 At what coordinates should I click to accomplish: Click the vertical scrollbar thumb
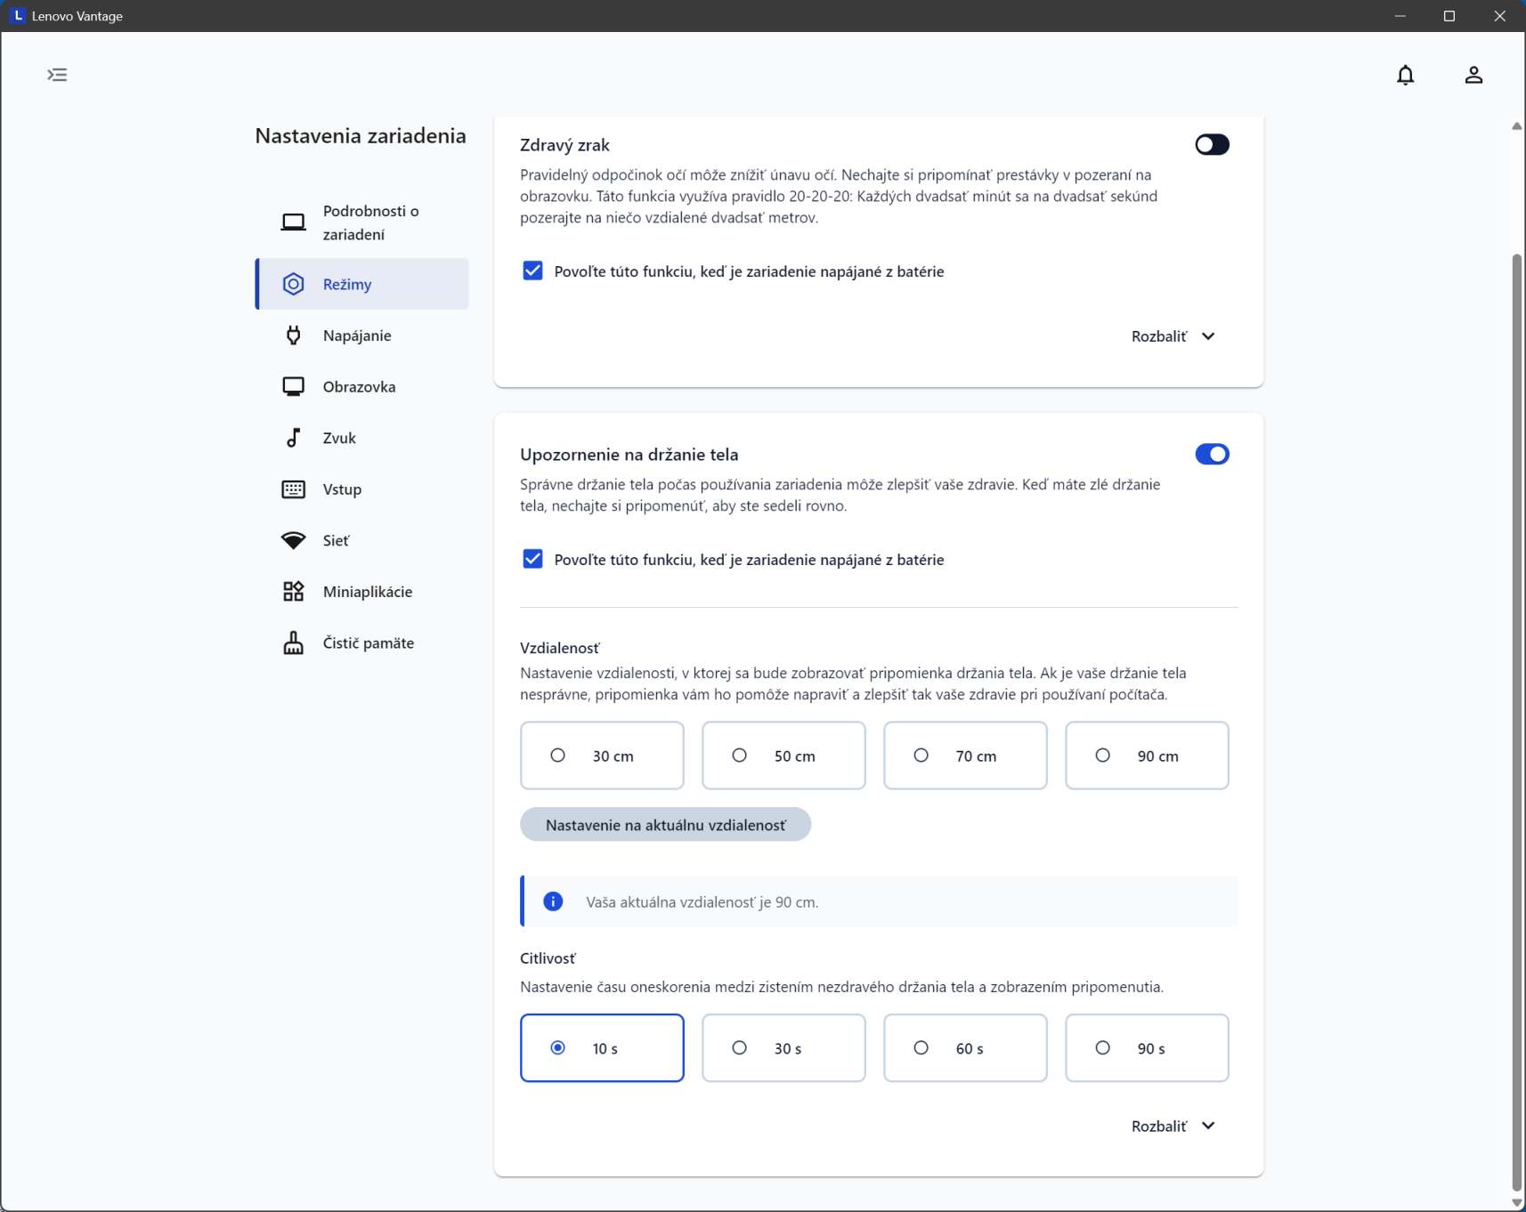pyautogui.click(x=1516, y=712)
